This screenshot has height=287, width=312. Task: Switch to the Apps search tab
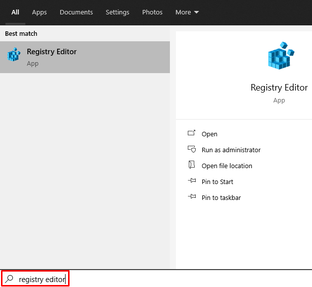pos(39,12)
